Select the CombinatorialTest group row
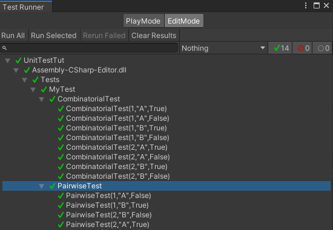Viewport: 333px width, 230px height. coord(166,99)
